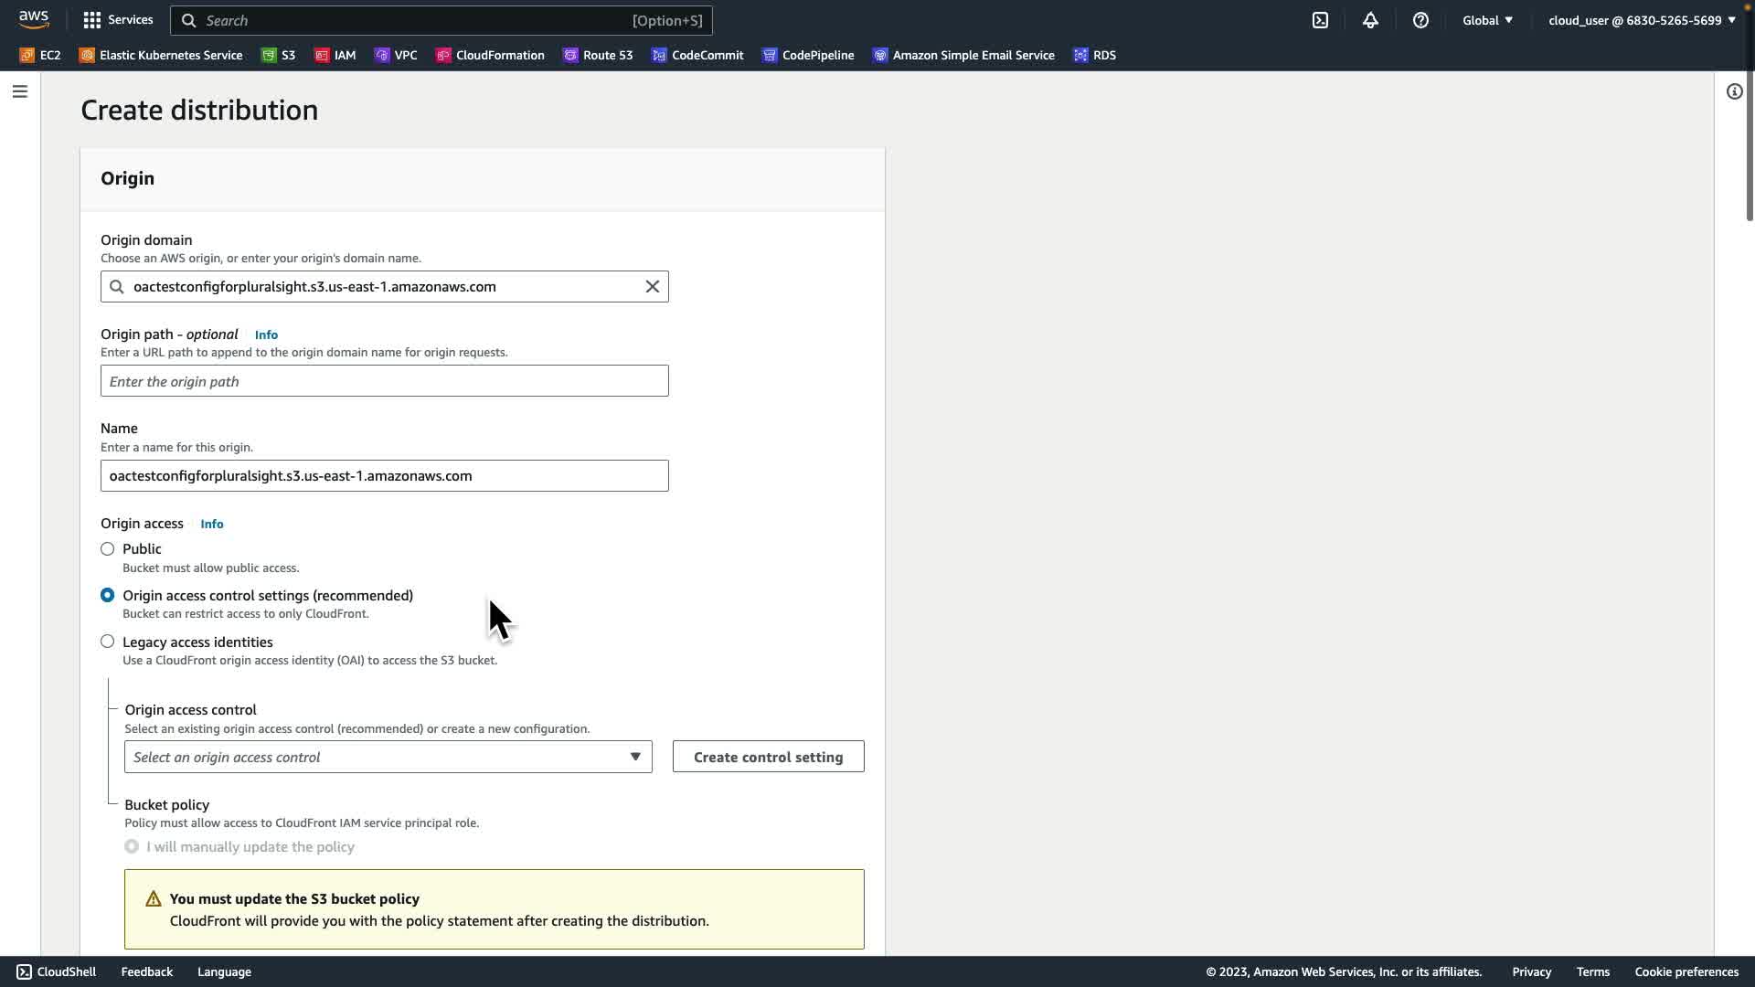Open EC2 shortcut in favorites bar
1755x987 pixels.
tap(40, 55)
